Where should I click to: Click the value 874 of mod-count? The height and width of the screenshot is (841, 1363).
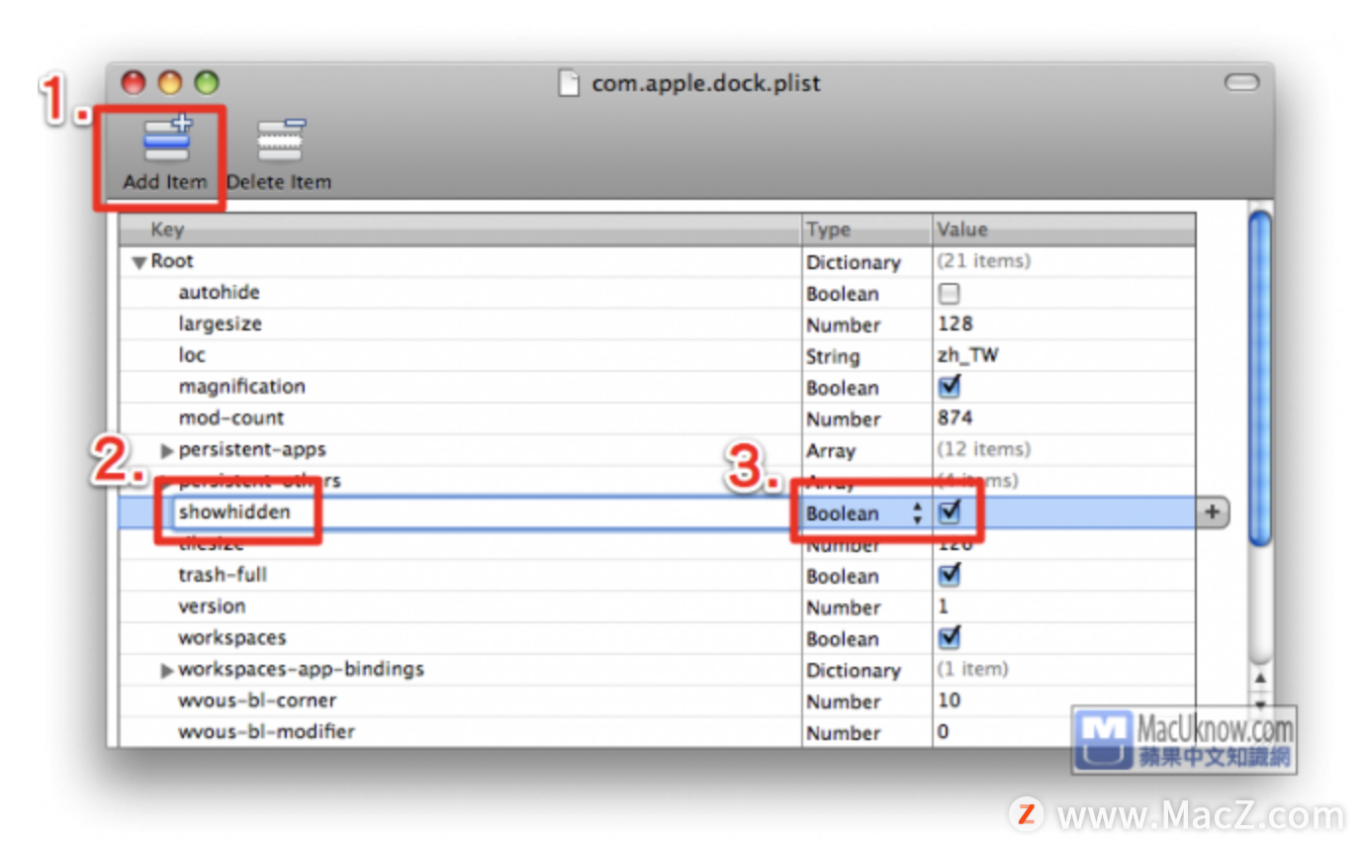955,418
